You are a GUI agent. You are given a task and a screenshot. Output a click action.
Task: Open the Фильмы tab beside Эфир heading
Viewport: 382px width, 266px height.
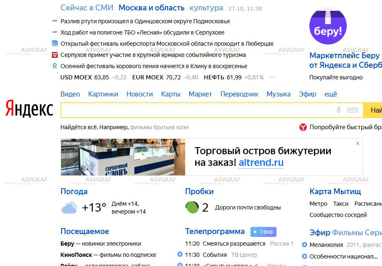click(x=347, y=233)
